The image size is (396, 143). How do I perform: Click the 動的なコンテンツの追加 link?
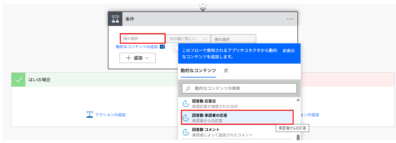[137, 47]
